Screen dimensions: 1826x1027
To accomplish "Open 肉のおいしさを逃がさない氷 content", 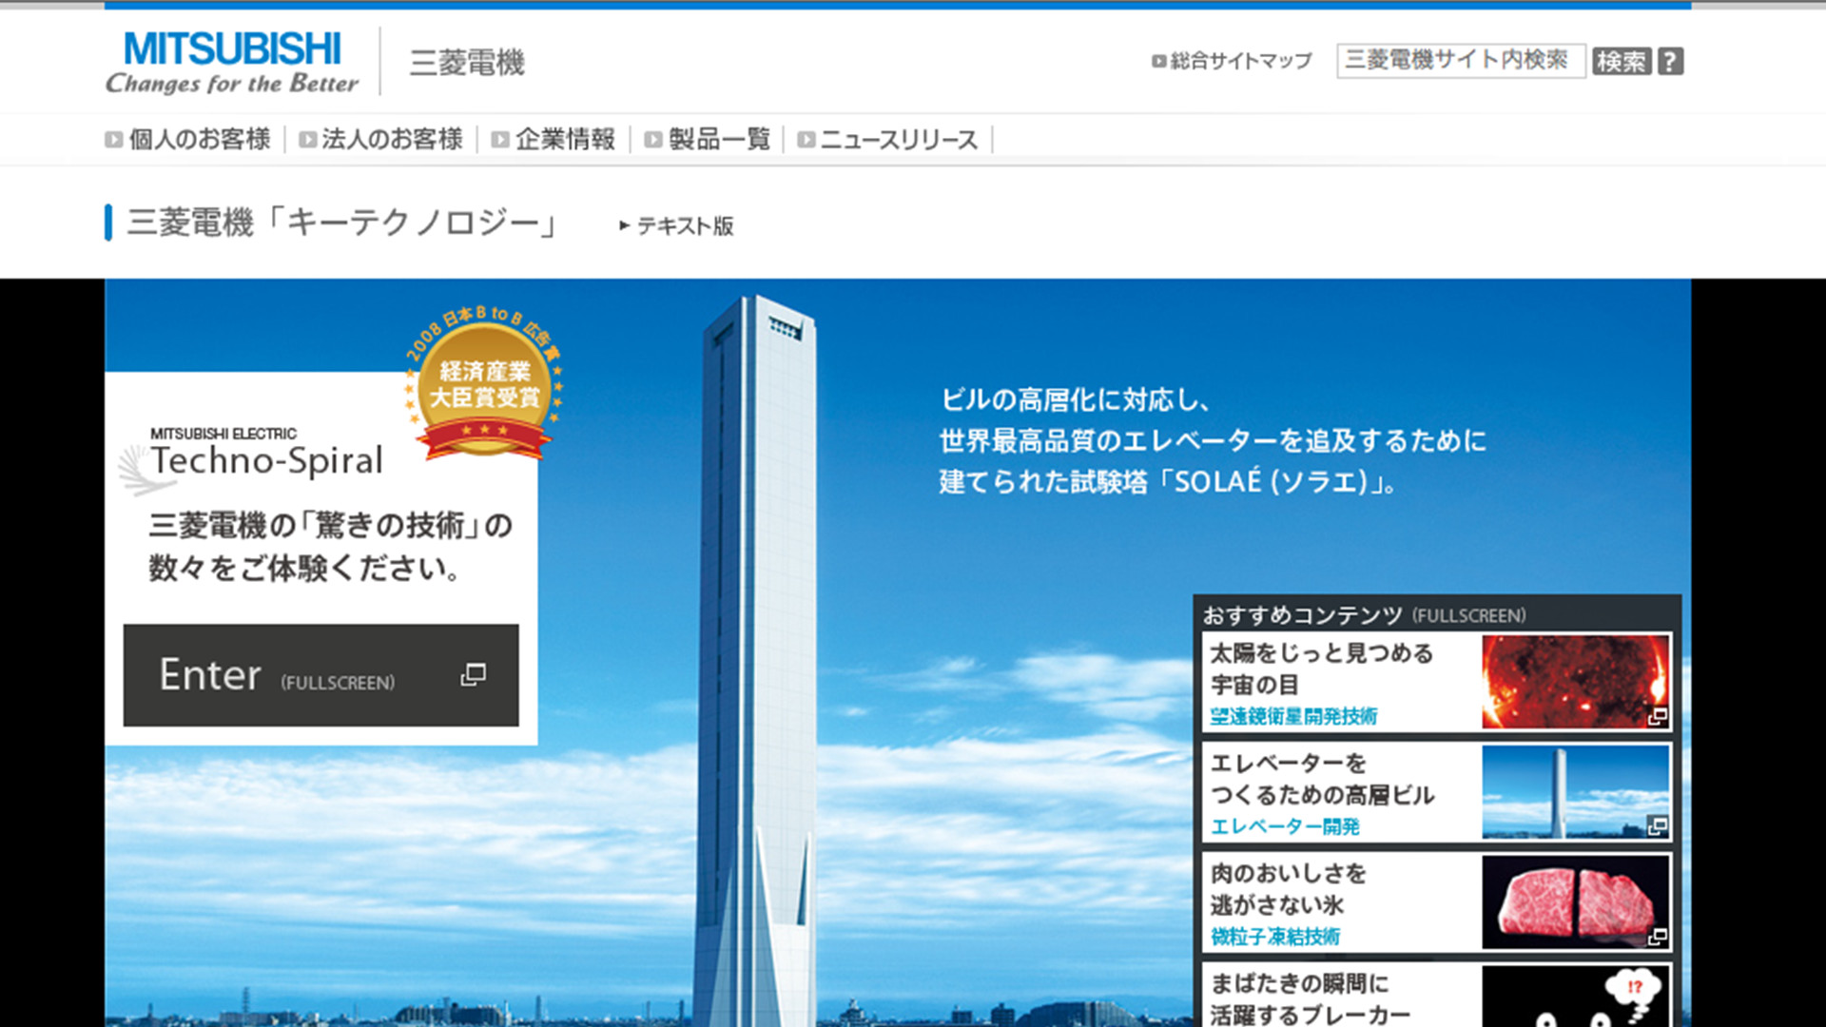I will (x=1288, y=889).
